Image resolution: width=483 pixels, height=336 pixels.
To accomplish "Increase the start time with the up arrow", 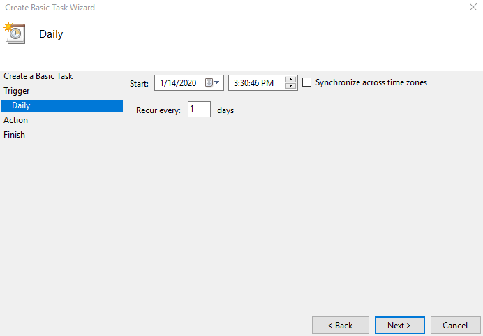I will tap(291, 79).
